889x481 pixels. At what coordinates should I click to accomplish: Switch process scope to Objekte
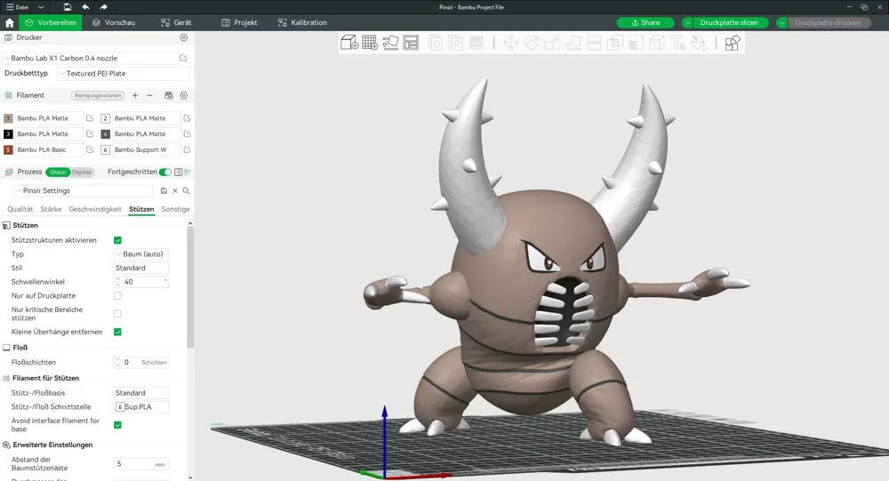82,172
